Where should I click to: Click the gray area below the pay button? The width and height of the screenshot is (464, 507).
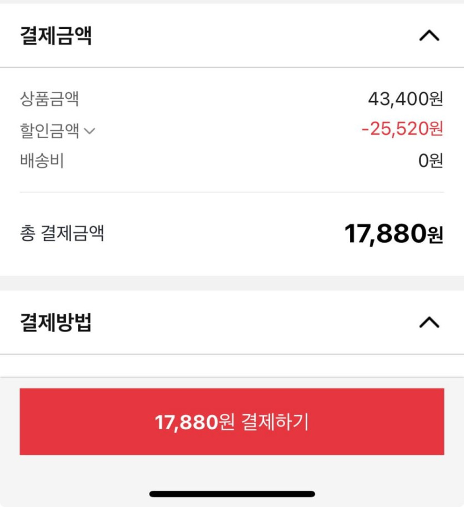(232, 471)
